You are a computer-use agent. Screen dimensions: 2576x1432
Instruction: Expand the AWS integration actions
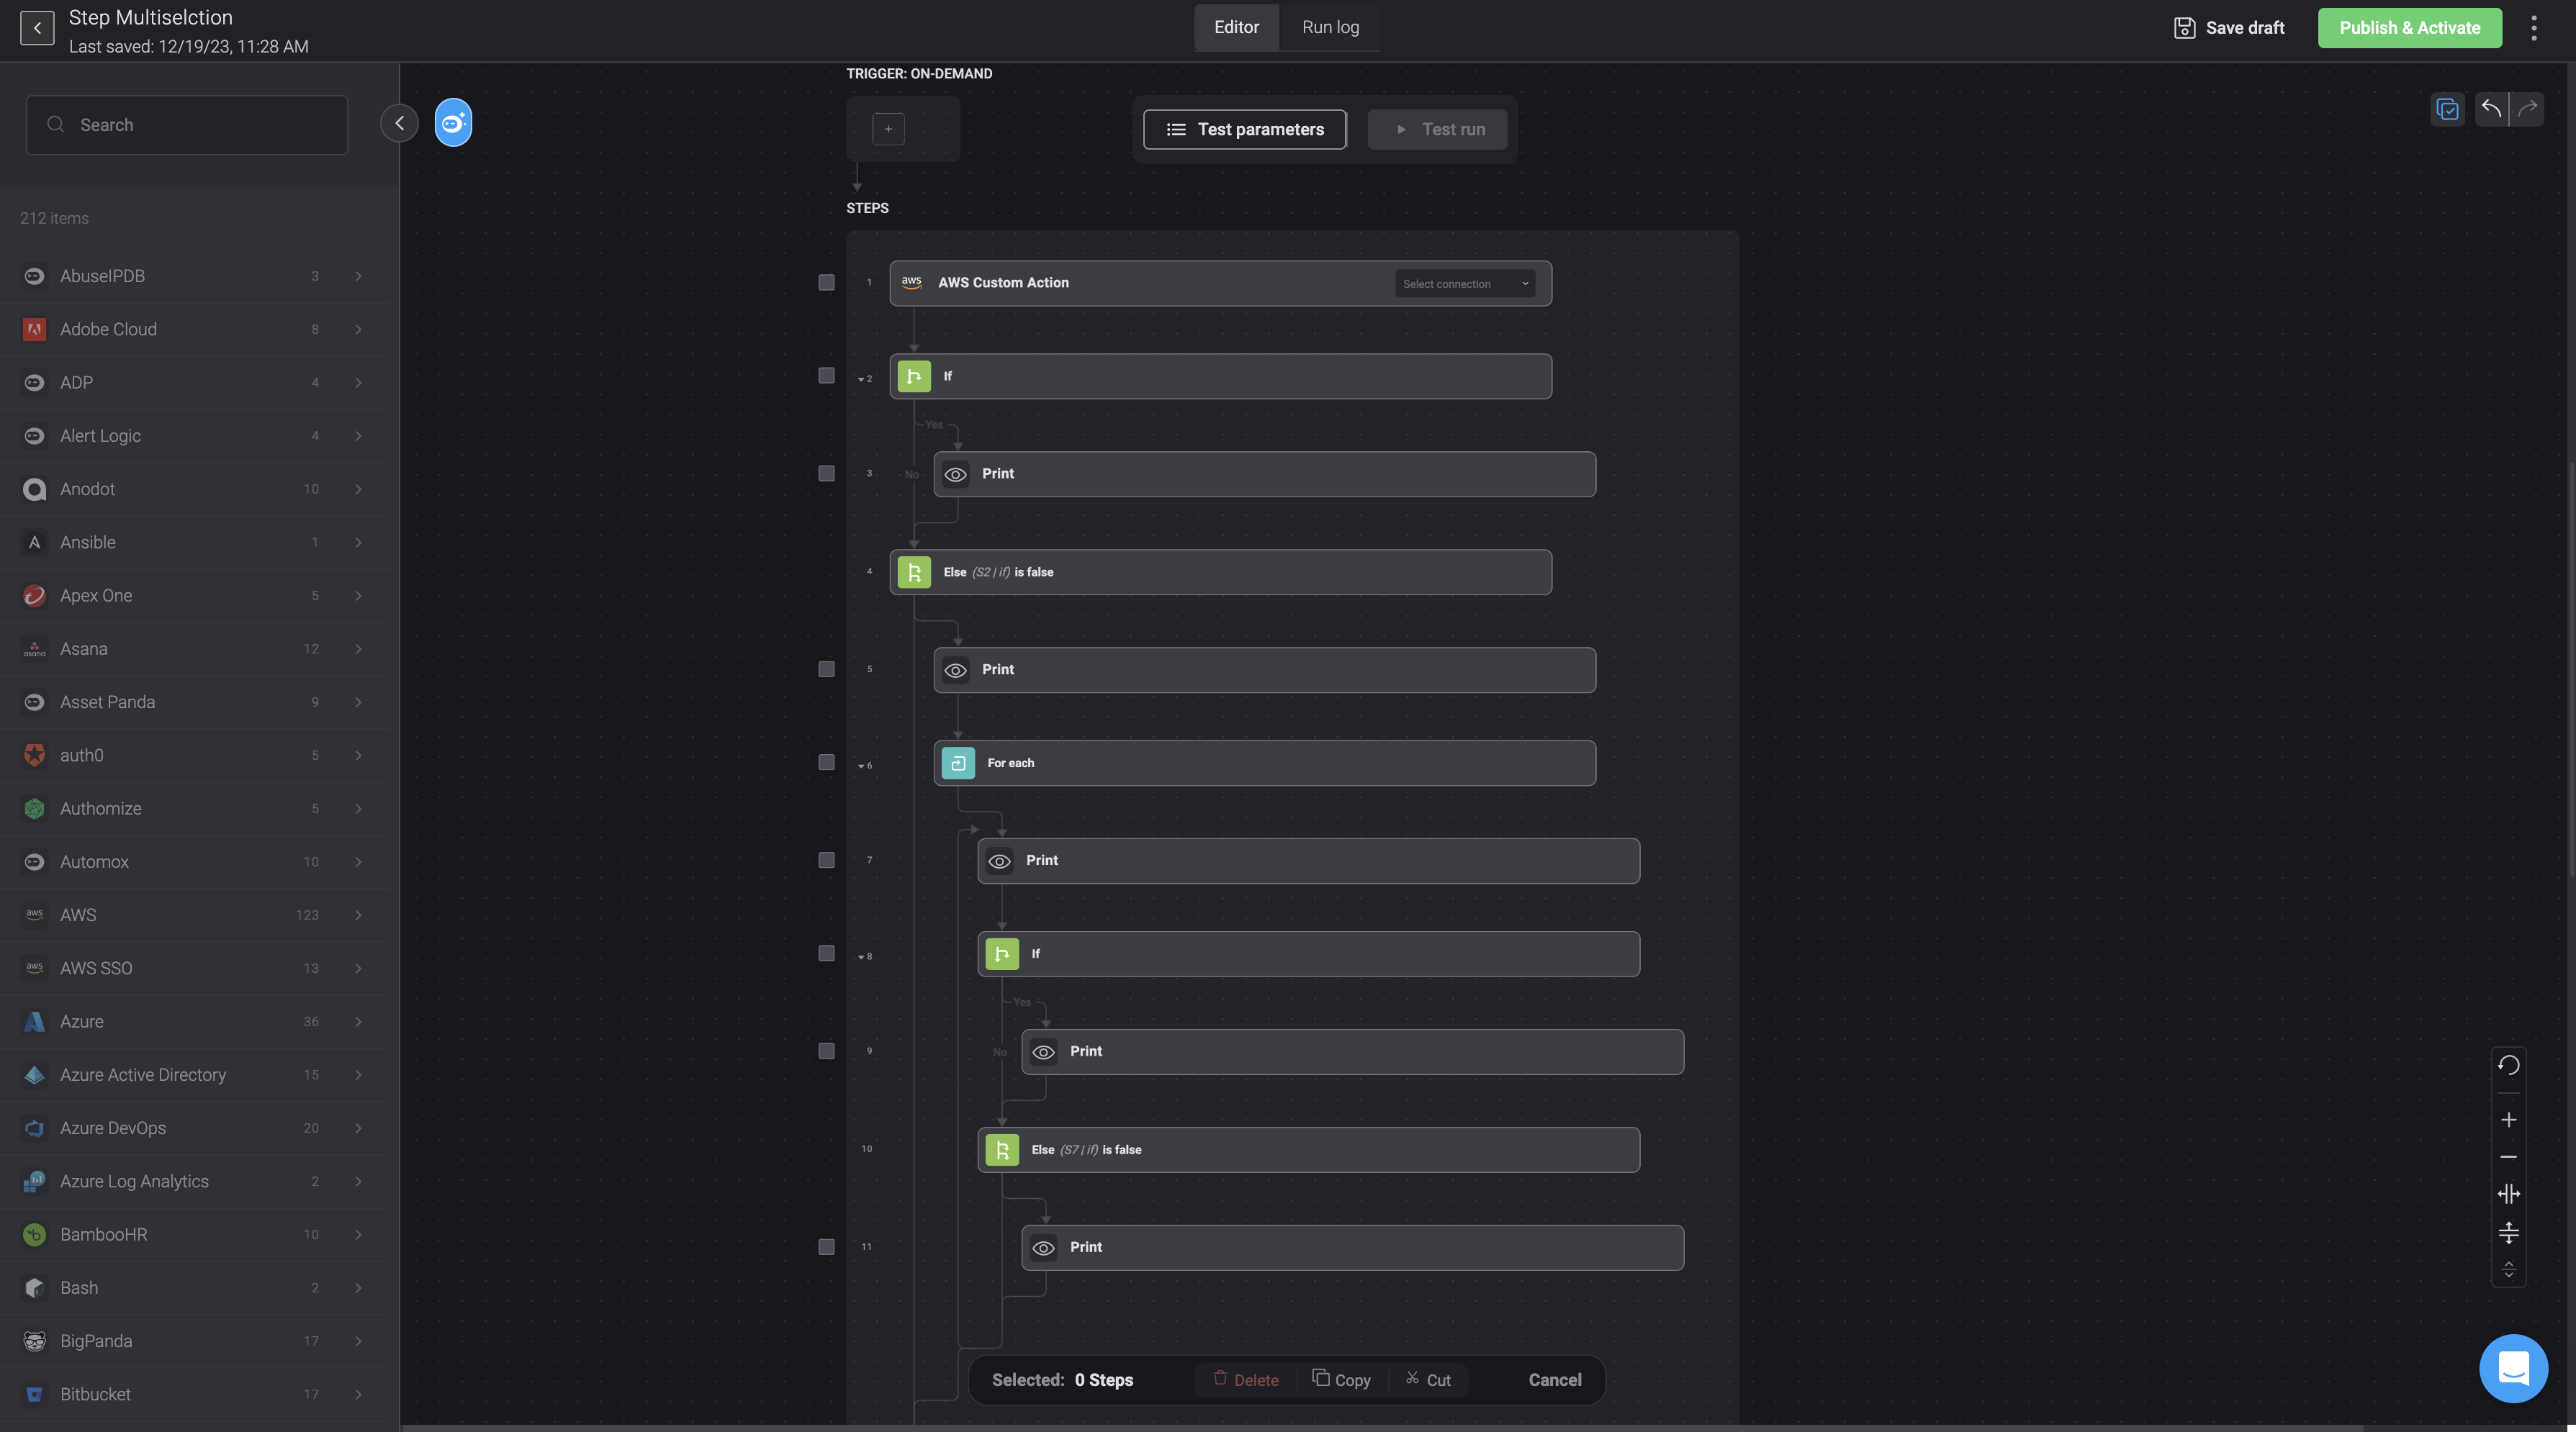coord(358,915)
